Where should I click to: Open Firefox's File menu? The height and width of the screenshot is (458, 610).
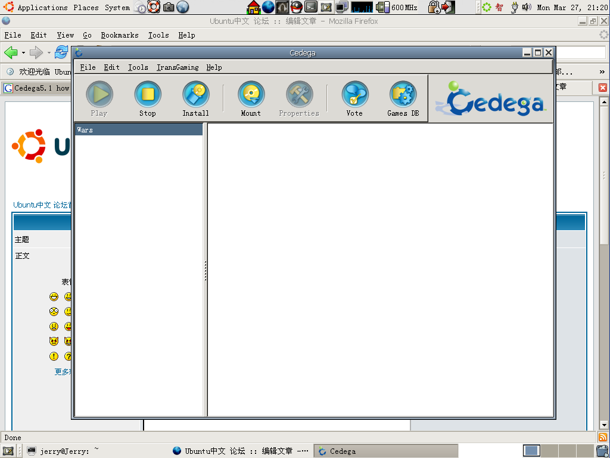(13, 35)
